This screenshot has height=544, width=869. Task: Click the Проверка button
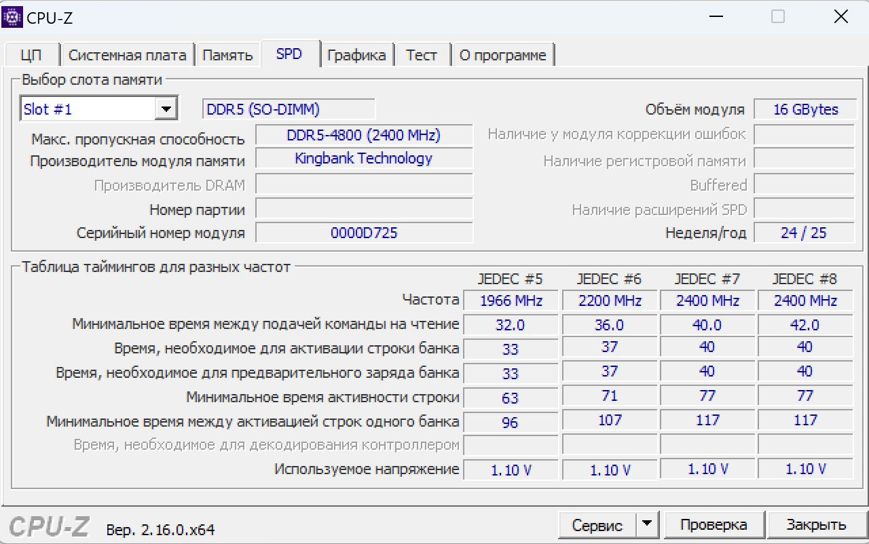tap(714, 524)
